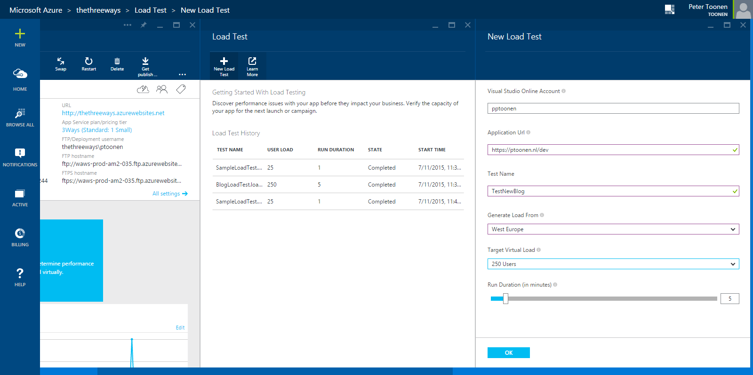Show info for Target Virtual Load
This screenshot has height=375, width=753.
coord(539,250)
